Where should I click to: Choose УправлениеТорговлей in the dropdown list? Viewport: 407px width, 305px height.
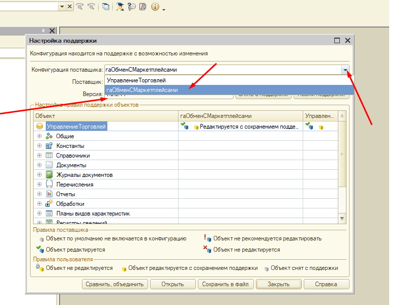click(x=229, y=80)
